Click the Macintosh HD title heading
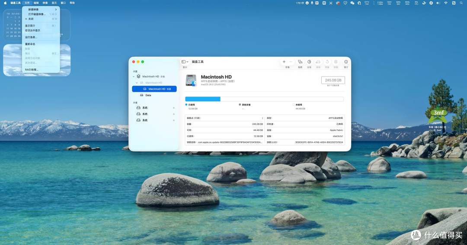The height and width of the screenshot is (245, 467). click(216, 77)
